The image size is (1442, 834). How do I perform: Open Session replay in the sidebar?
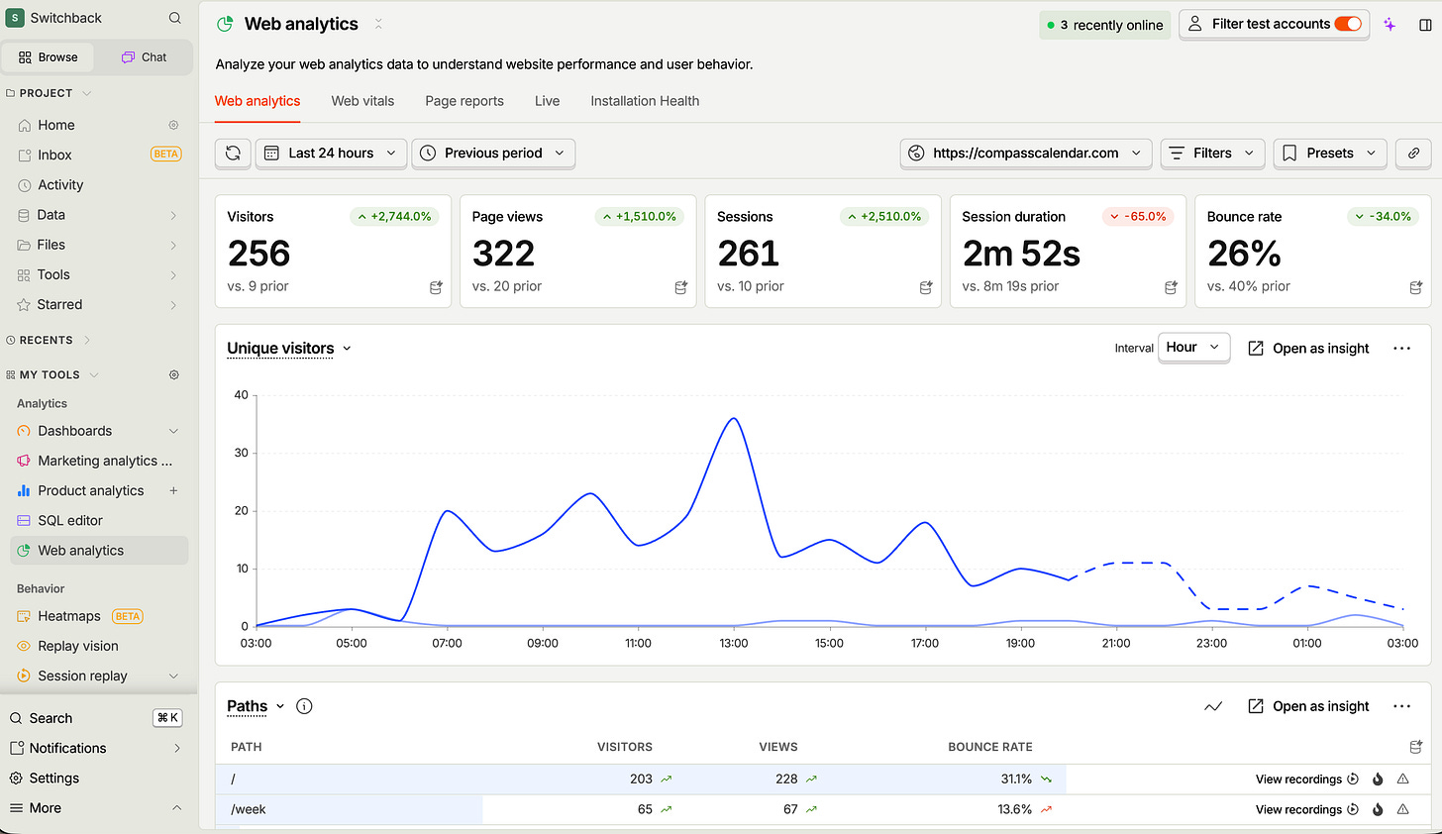point(82,676)
